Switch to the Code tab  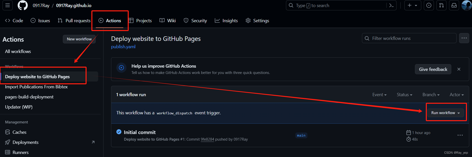(14, 21)
